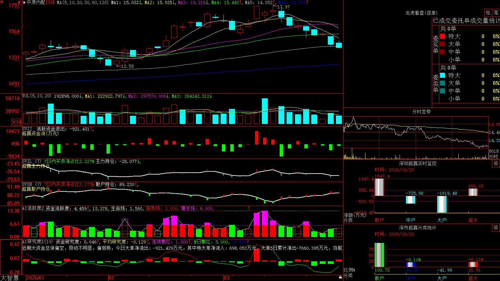Viewport: 500px width, 281px height.
Task: Select 大户 in the 分类统计 chart
Action: point(442,278)
